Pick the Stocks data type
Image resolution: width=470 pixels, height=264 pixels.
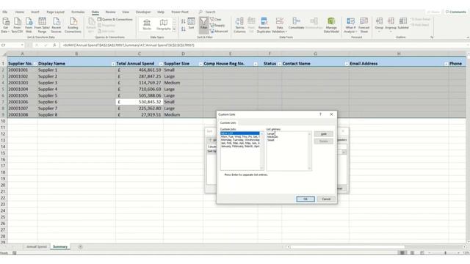(147, 24)
